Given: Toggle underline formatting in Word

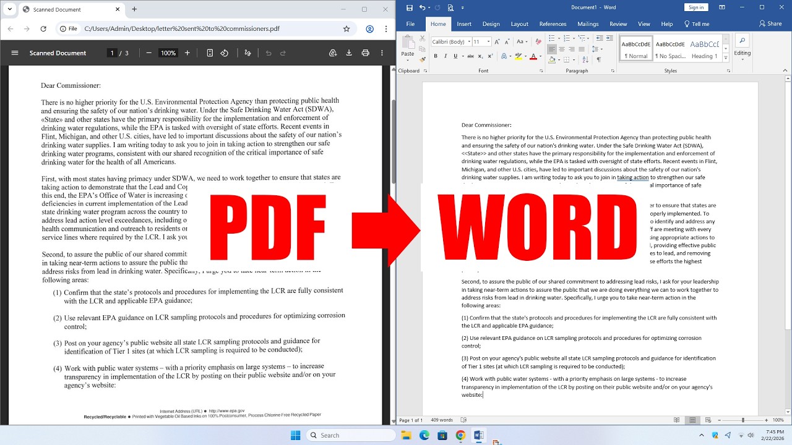Looking at the screenshot, I should [x=455, y=56].
